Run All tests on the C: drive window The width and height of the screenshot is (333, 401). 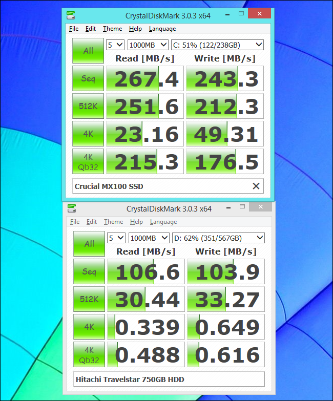(88, 51)
